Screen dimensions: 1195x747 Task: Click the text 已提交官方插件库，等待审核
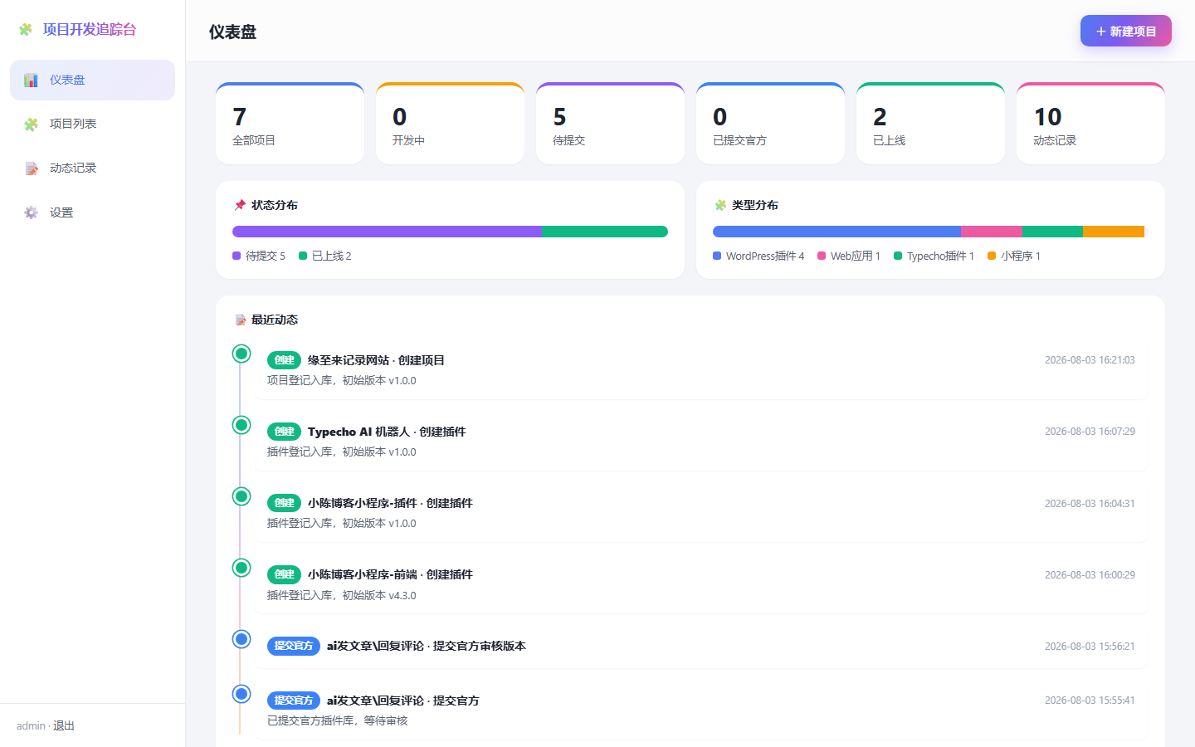click(338, 720)
